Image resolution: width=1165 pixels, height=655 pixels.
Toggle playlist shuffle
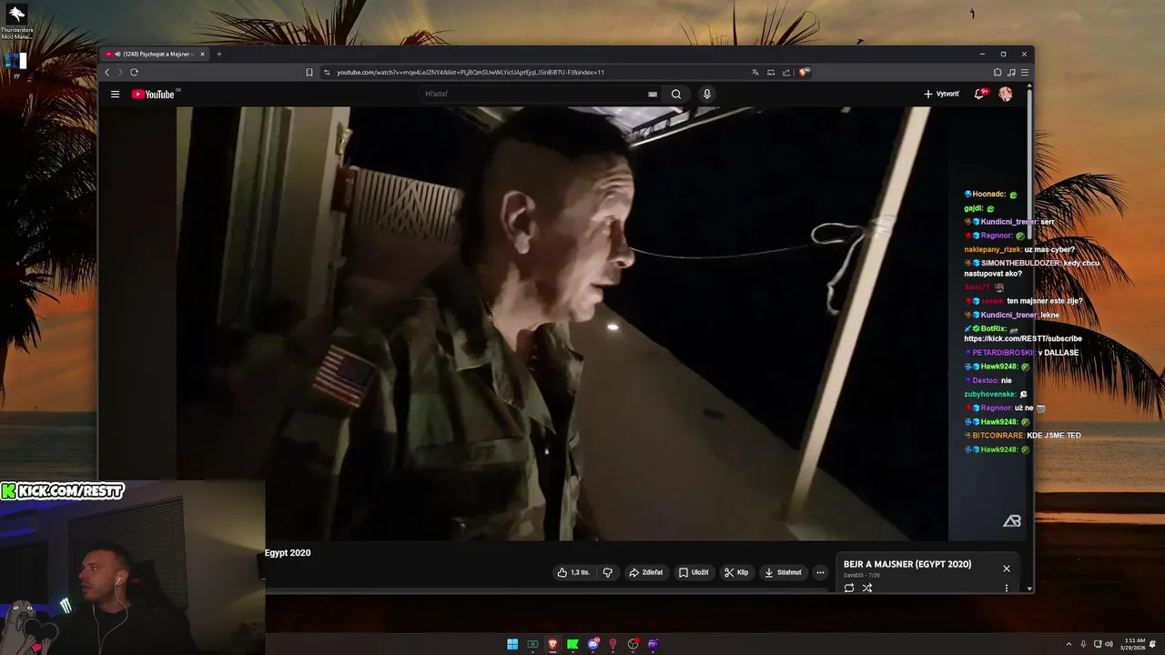tap(867, 588)
